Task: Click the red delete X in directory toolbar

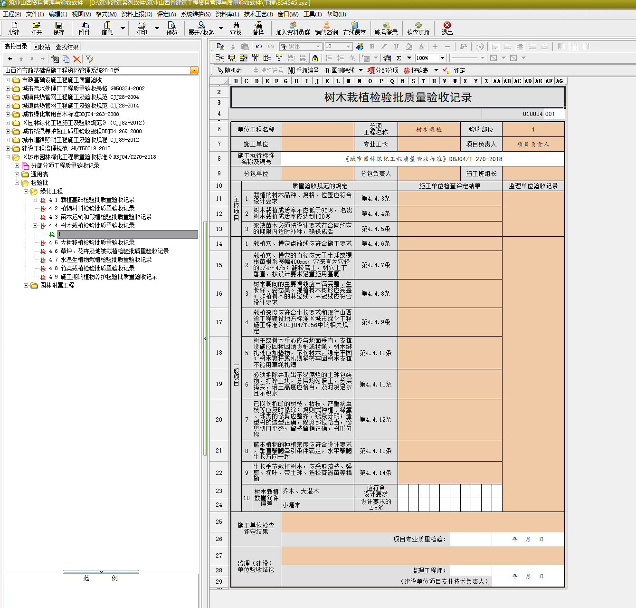Action: click(x=76, y=59)
